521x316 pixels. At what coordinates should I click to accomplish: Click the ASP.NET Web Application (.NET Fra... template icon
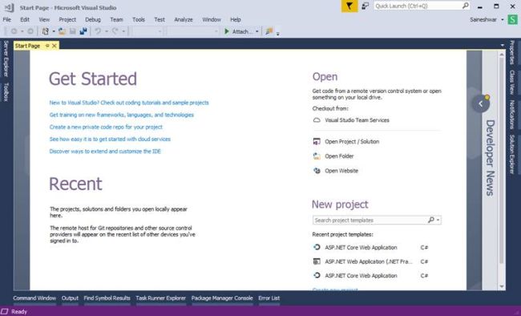[x=317, y=261]
